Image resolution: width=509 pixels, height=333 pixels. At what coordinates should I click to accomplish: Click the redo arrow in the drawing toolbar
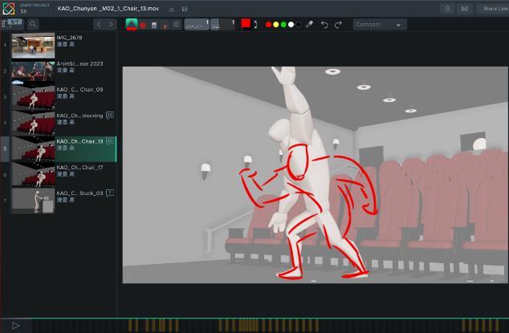(338, 25)
